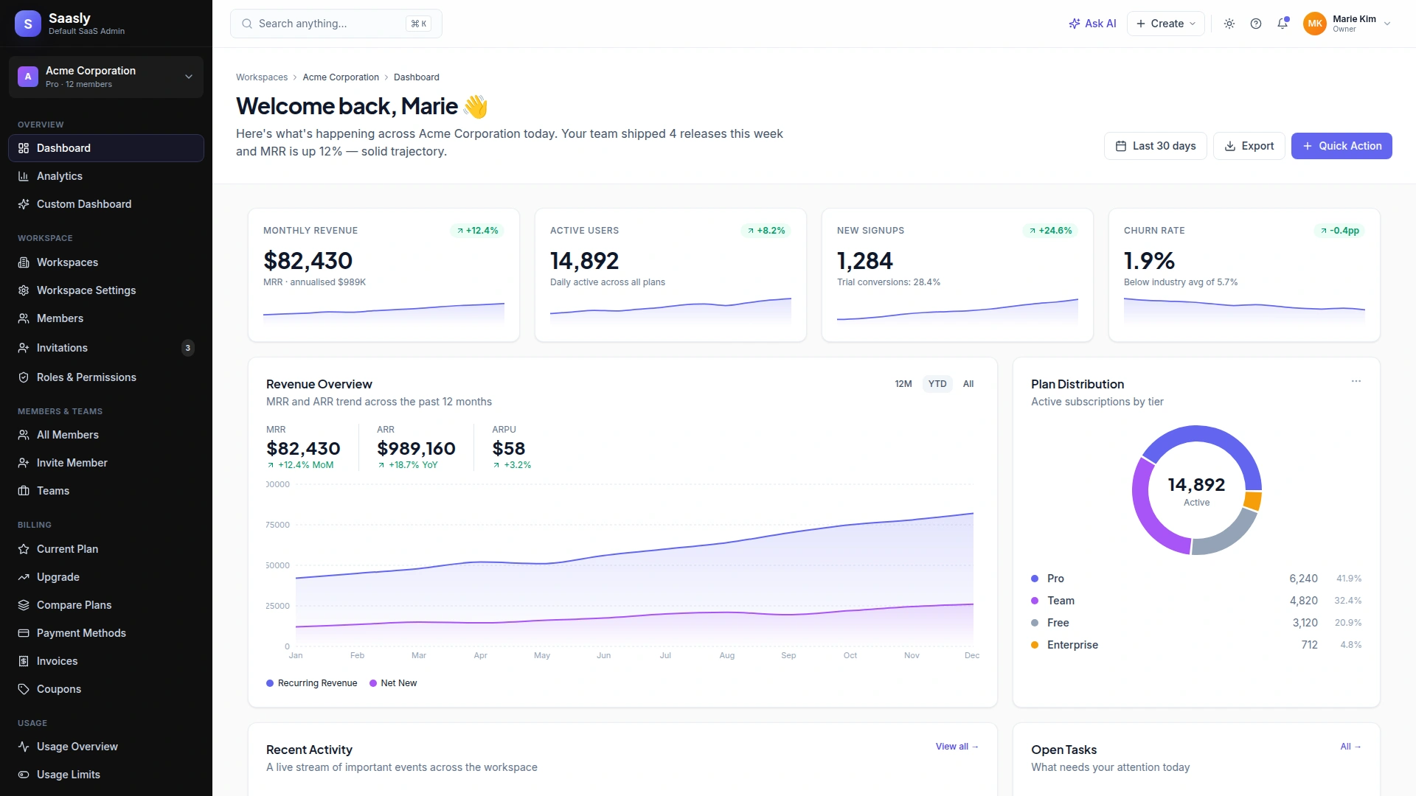This screenshot has height=796, width=1416.
Task: Click Workspace Settings gear icon
Action: pos(24,290)
